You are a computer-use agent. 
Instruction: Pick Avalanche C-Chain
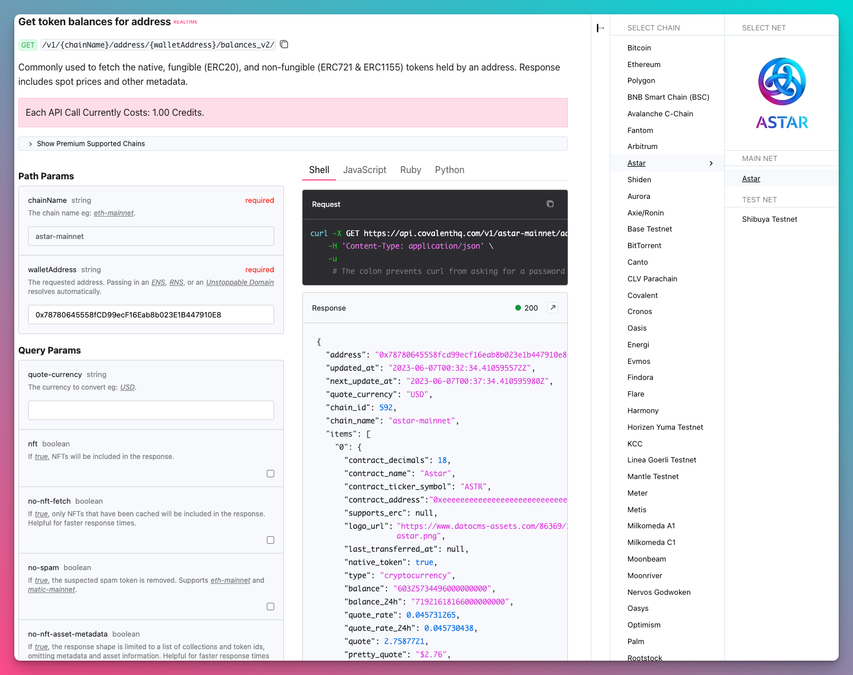pyautogui.click(x=660, y=114)
